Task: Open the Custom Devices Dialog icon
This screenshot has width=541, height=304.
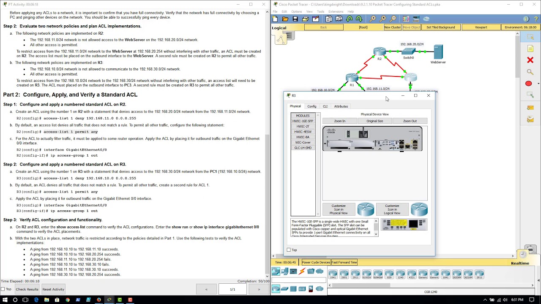Action: (x=416, y=19)
